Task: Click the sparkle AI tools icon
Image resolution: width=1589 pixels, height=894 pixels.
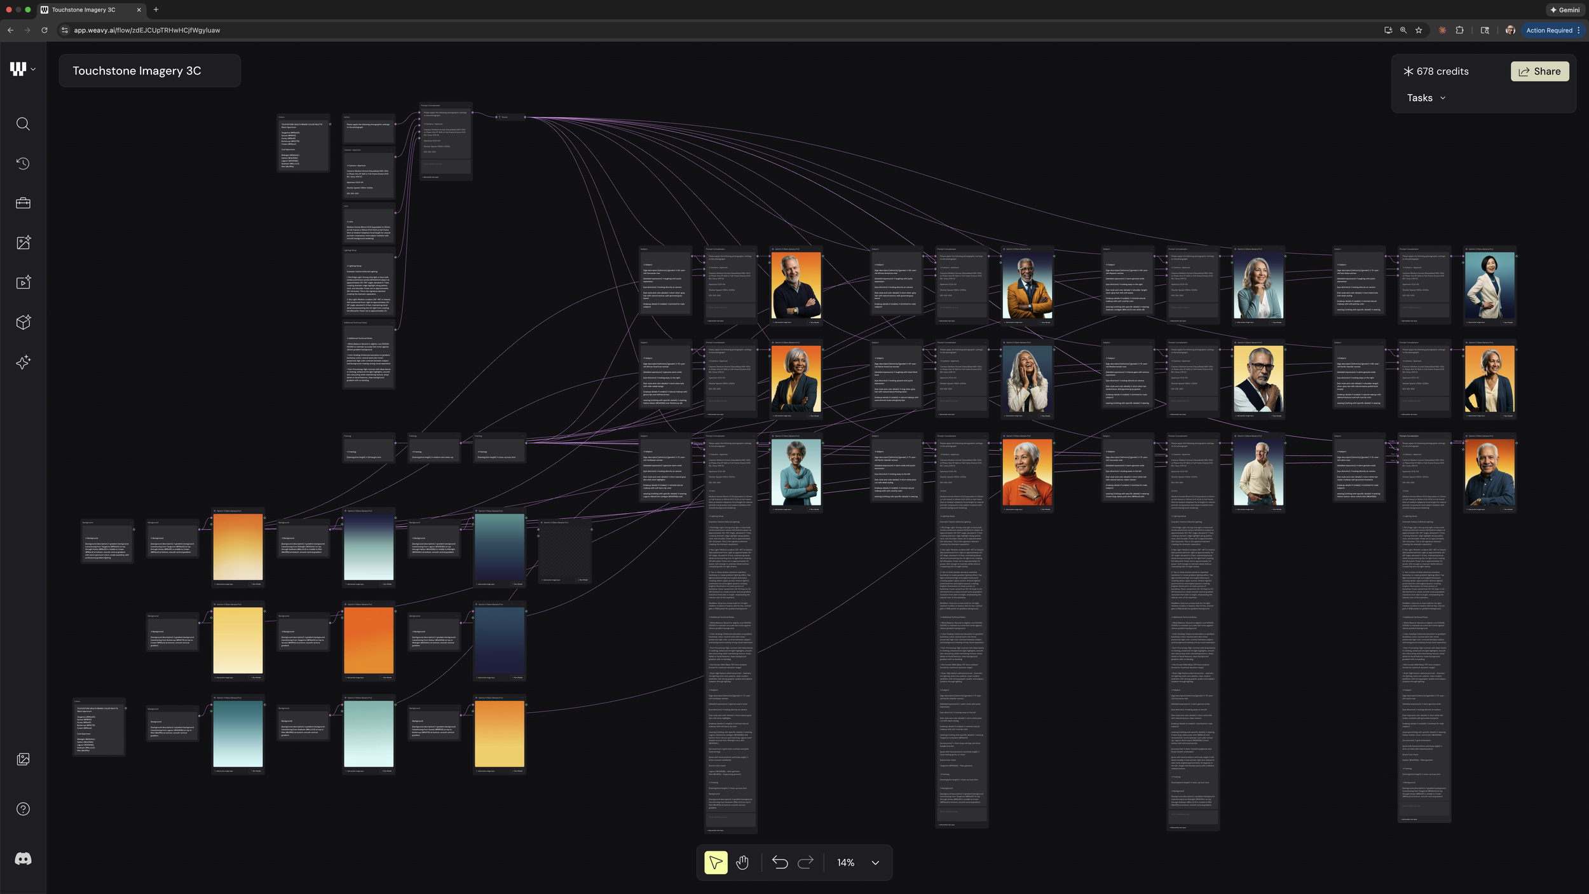Action: point(23,362)
